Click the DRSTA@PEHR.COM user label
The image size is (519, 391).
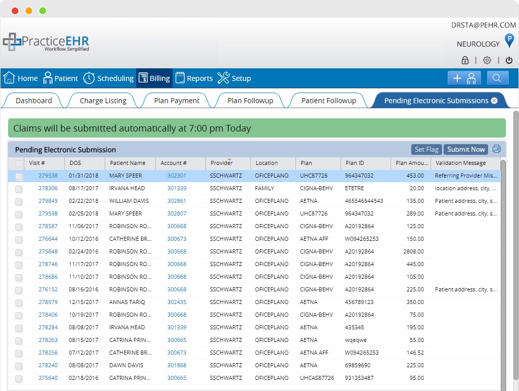click(x=483, y=25)
